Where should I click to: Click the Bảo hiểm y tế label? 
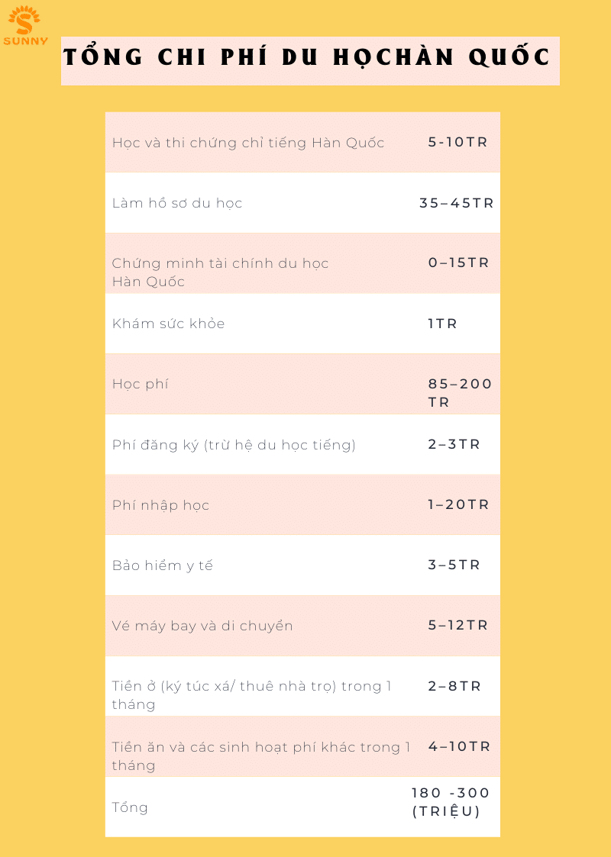163,565
